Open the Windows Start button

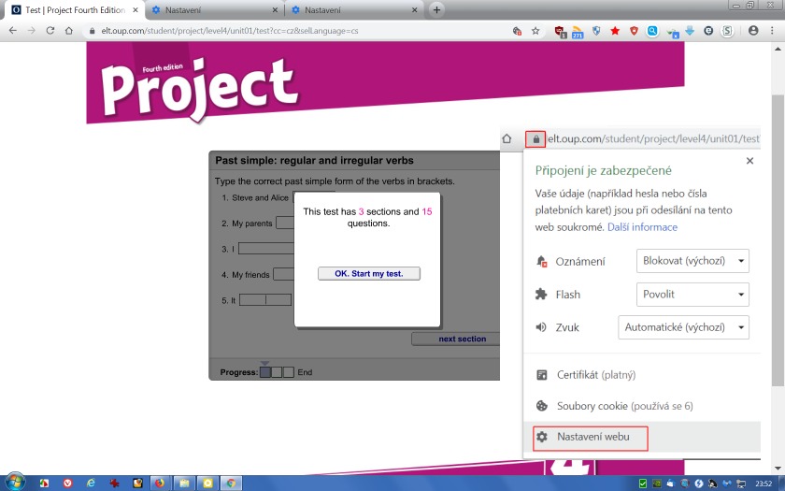pos(13,483)
